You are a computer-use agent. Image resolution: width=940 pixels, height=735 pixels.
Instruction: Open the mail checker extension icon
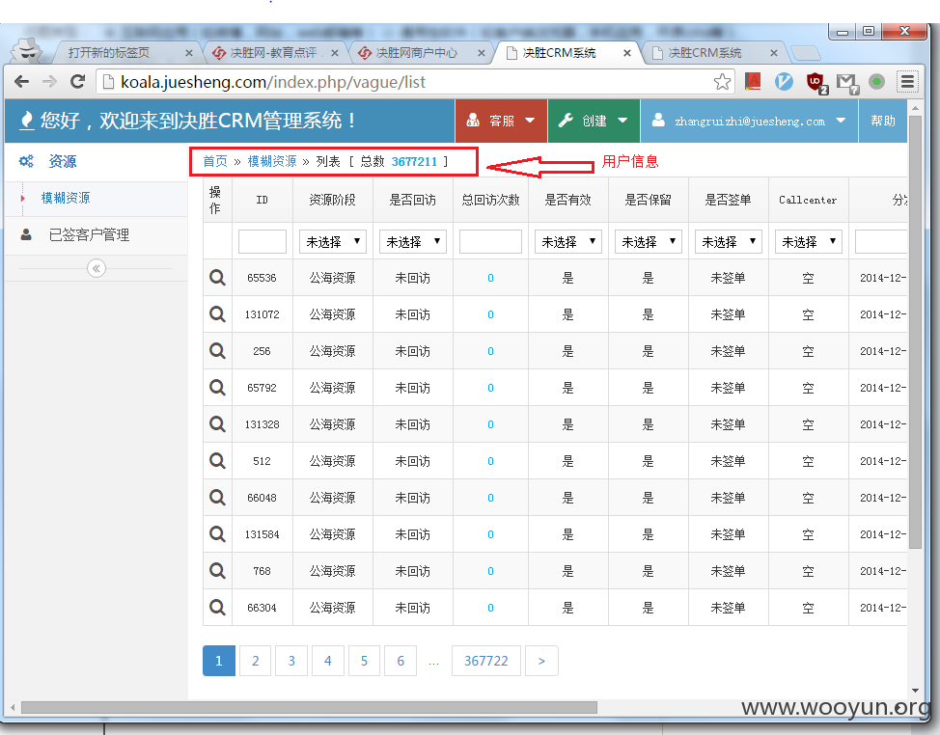tap(847, 83)
